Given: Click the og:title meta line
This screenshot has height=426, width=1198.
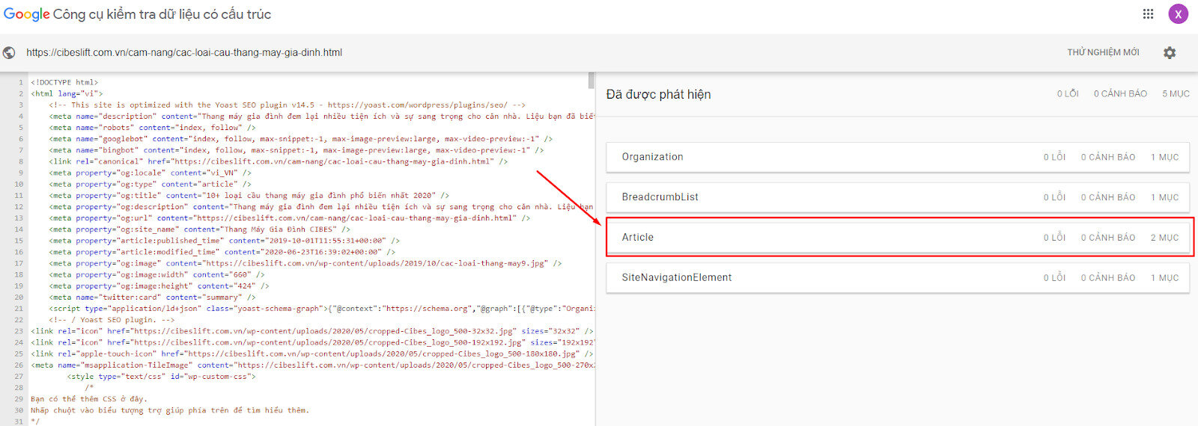Looking at the screenshot, I should click(x=249, y=195).
